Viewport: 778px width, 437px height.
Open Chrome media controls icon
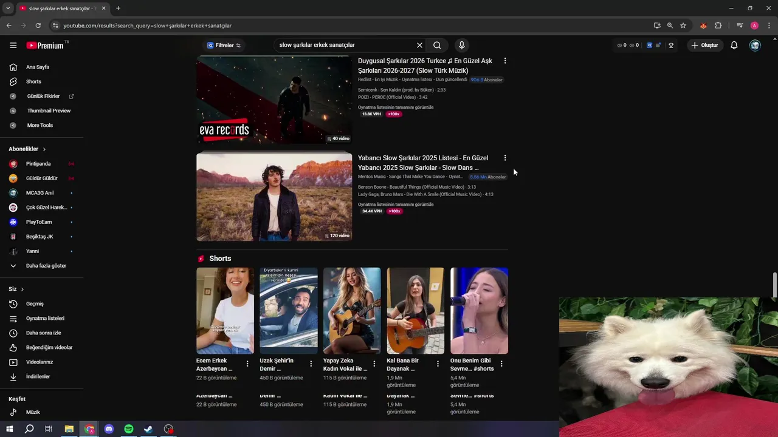tap(740, 25)
